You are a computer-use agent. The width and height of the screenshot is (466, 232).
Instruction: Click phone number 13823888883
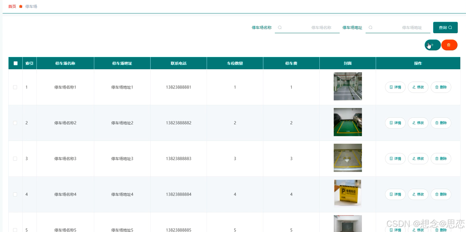pyautogui.click(x=179, y=159)
